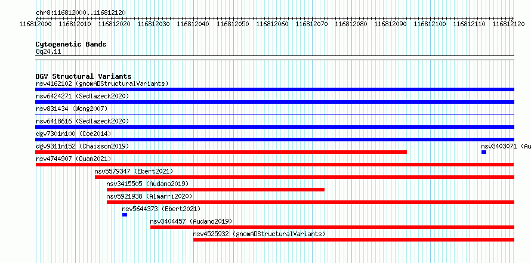Viewport: 531px width, 263px height.
Task: Click the nsv4525932 (gnomADStructuralVariants) label
Action: tap(259, 234)
